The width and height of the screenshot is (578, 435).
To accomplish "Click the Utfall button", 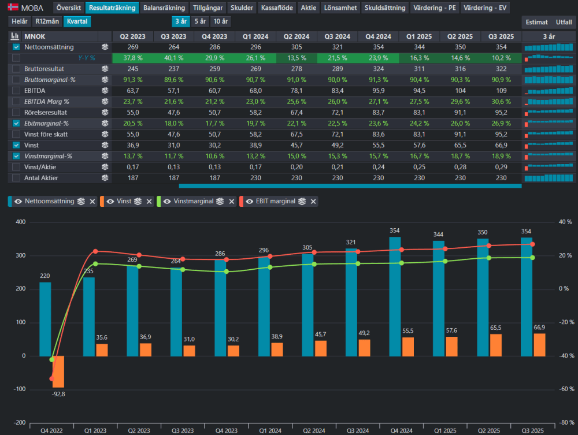I will coord(564,22).
